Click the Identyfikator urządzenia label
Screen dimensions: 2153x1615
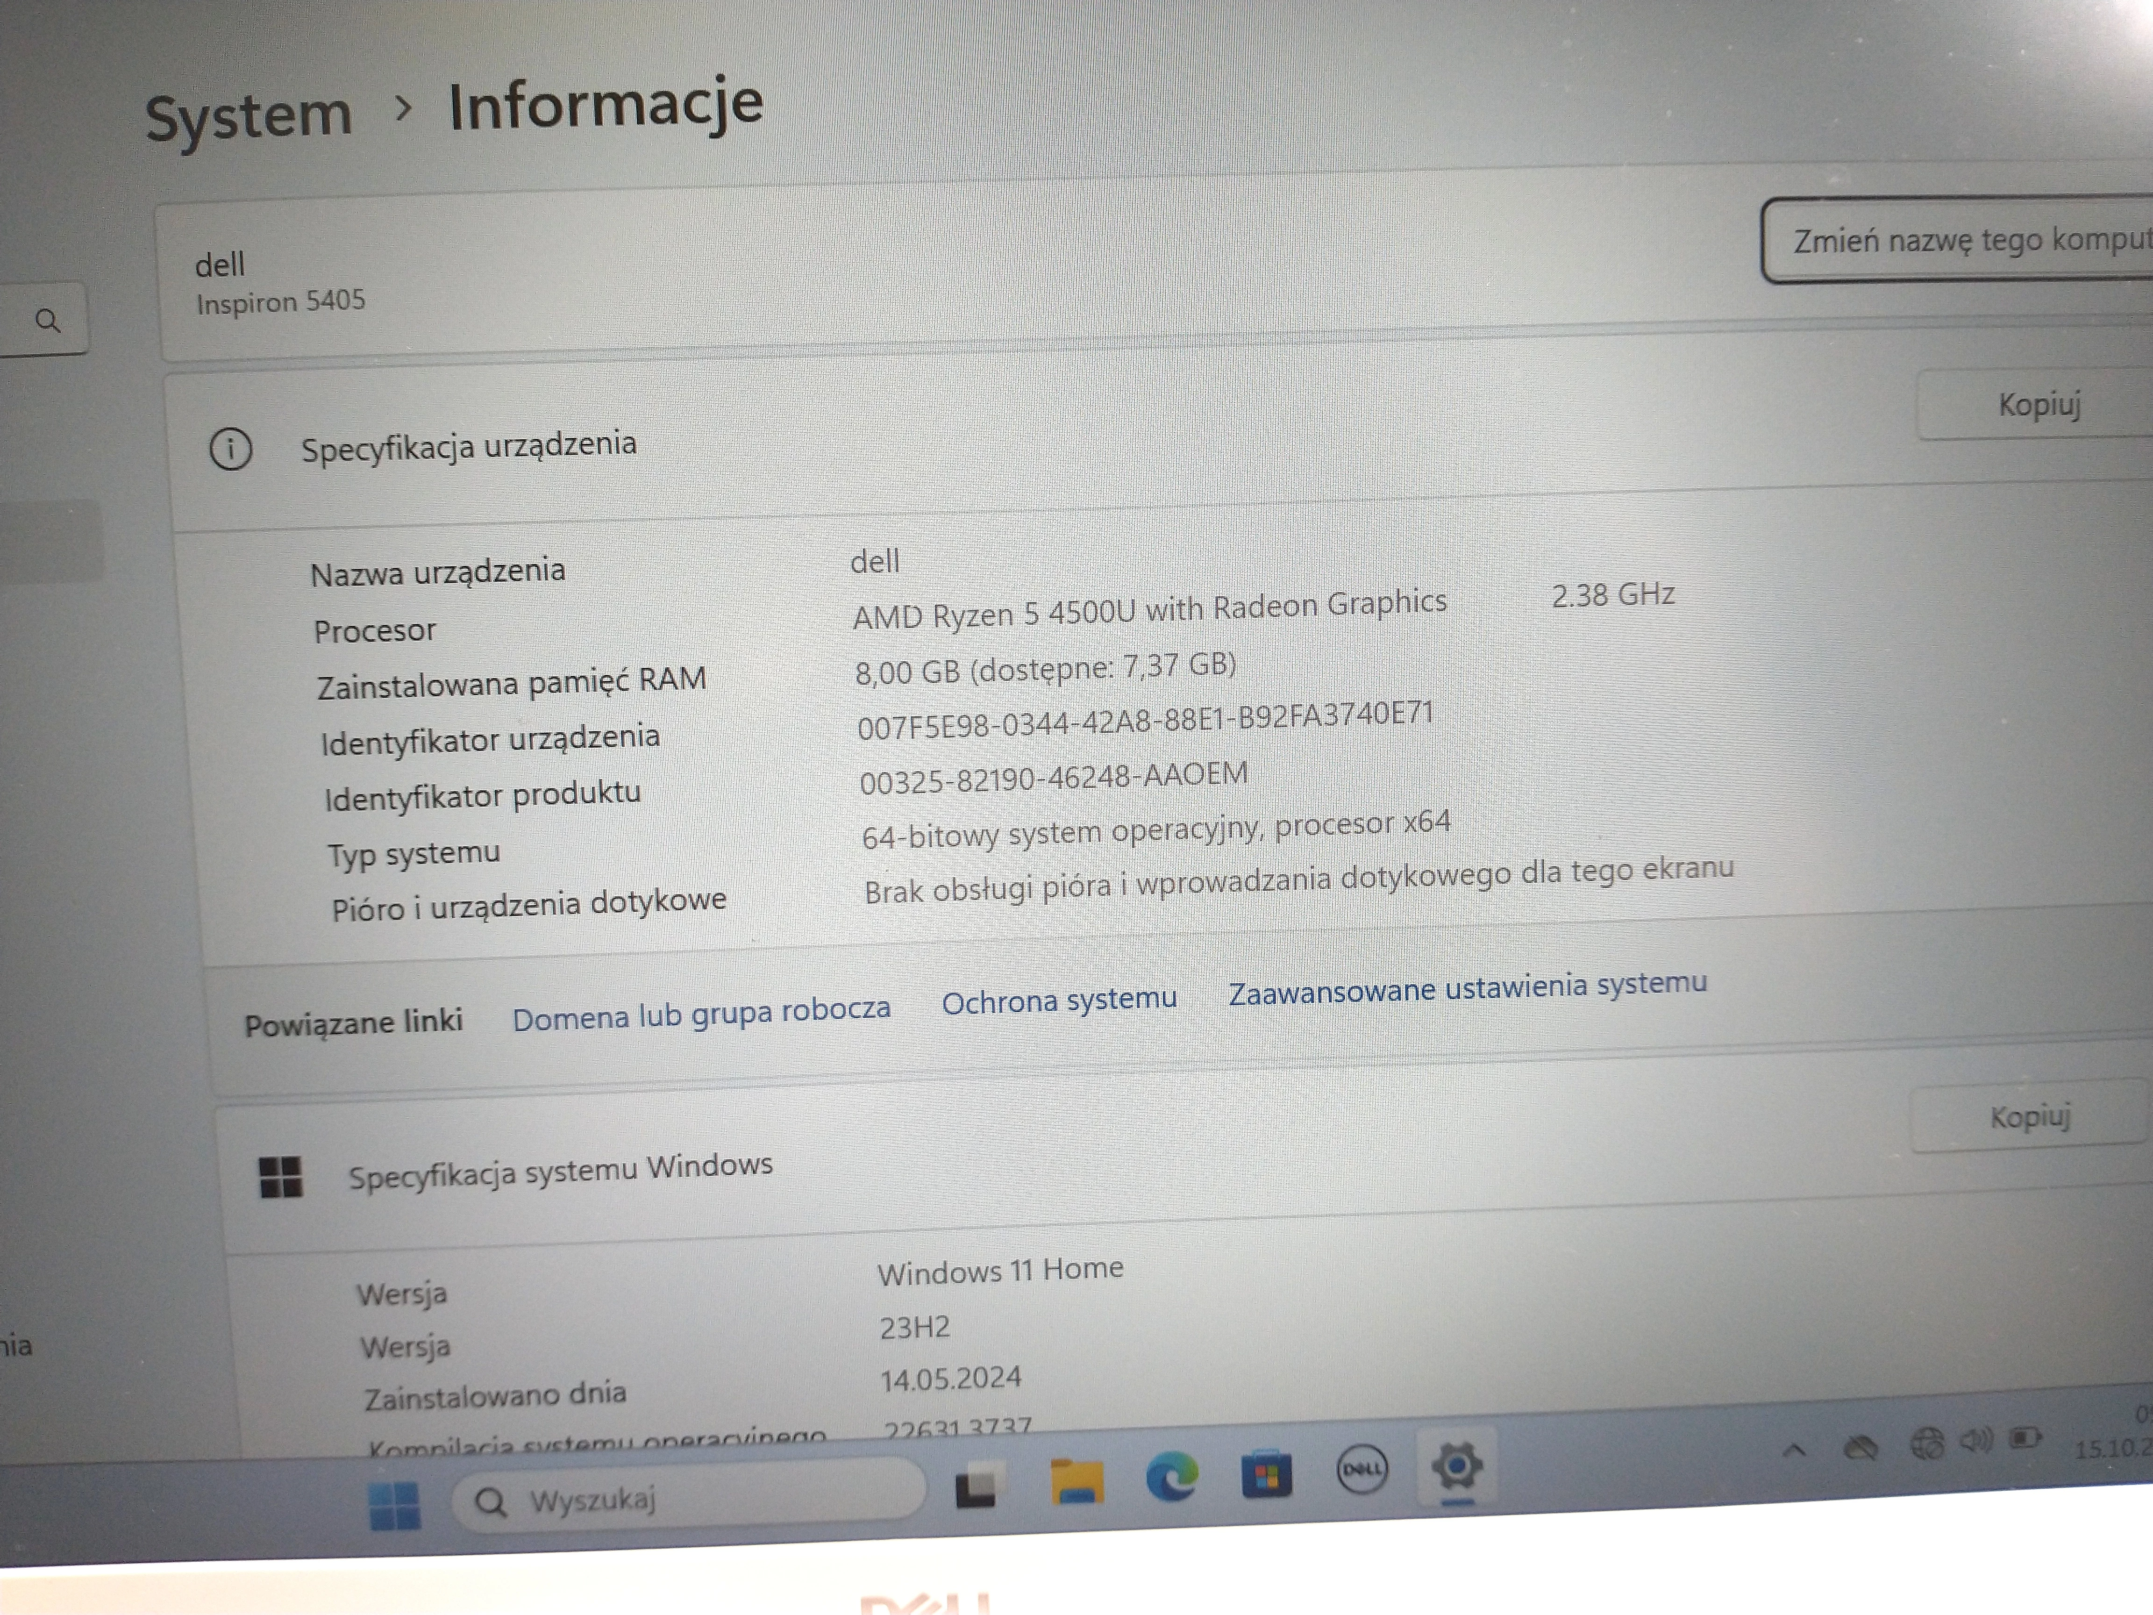(490, 739)
